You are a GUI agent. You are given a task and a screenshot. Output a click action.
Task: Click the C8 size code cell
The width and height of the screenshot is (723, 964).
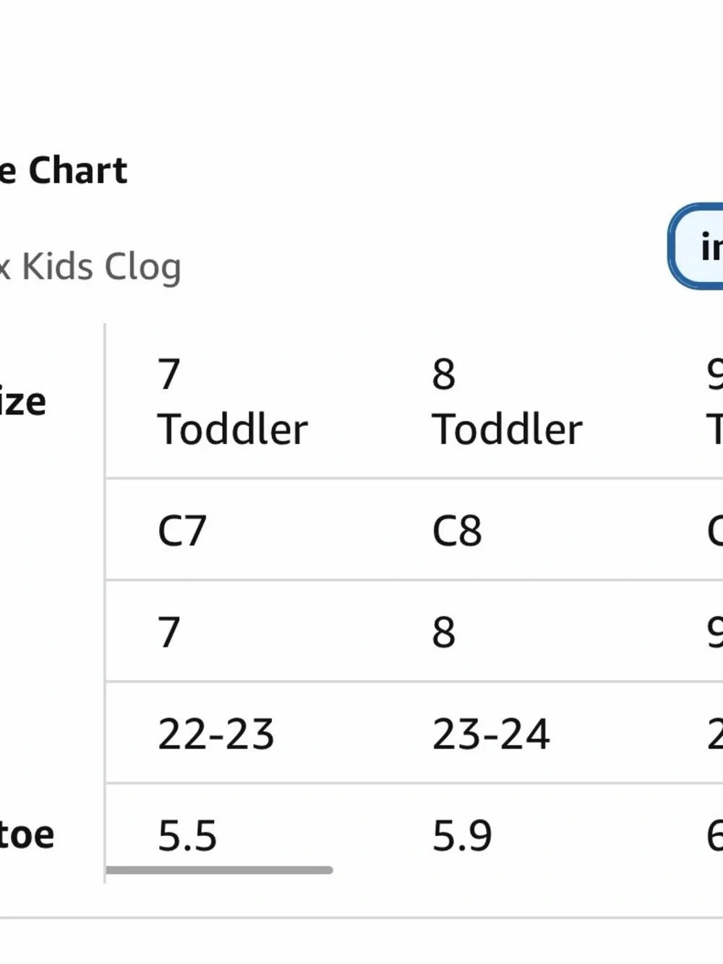(457, 531)
